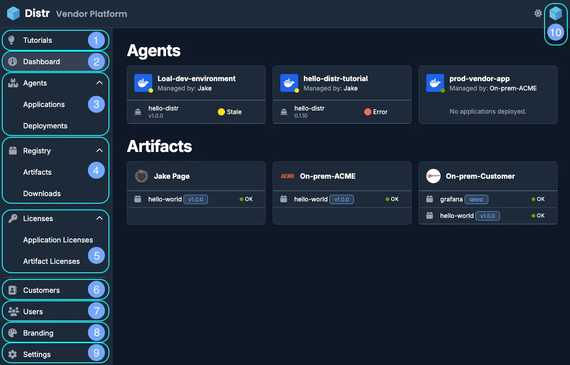Click the latest tag on the grafana artifact
This screenshot has height=365, width=570.
pos(476,200)
